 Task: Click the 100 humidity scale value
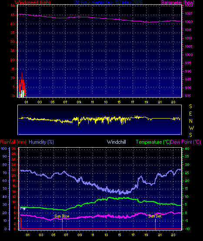(4, 149)
